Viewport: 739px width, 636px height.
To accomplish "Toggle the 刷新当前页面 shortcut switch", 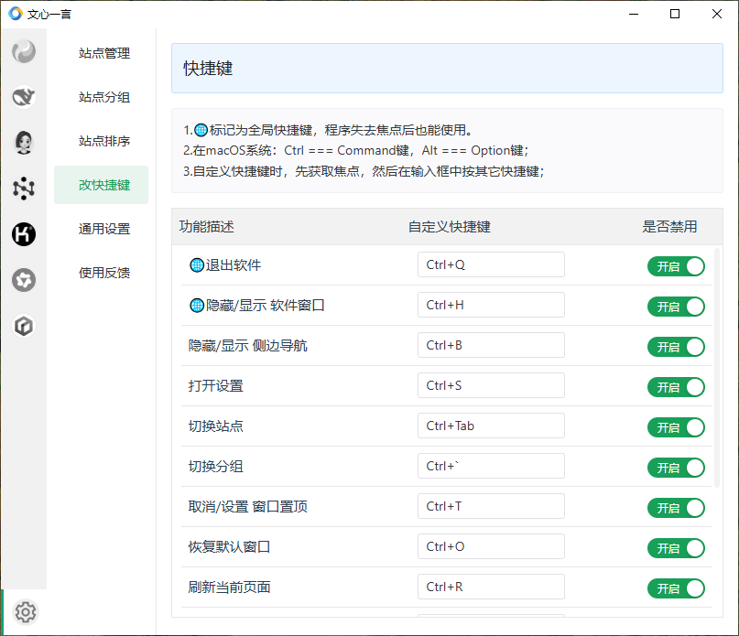I will [x=676, y=588].
